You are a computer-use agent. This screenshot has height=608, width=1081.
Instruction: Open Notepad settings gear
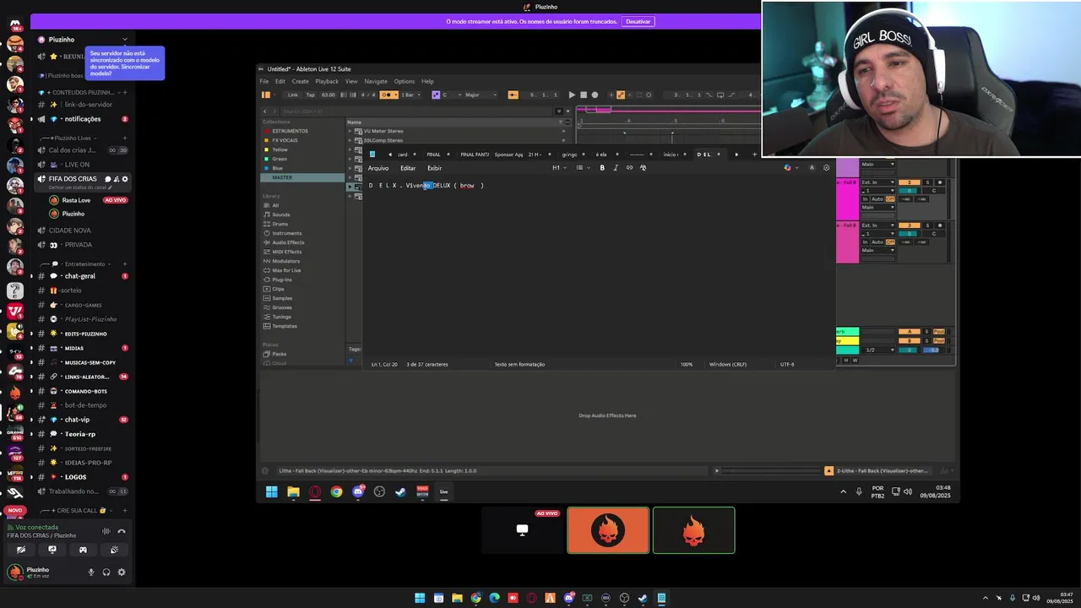[826, 168]
